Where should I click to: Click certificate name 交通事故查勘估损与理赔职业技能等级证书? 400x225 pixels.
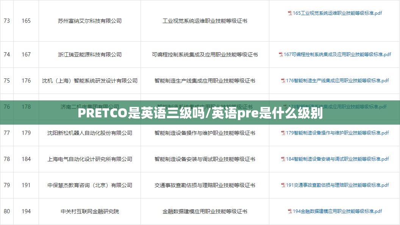click(205, 186)
